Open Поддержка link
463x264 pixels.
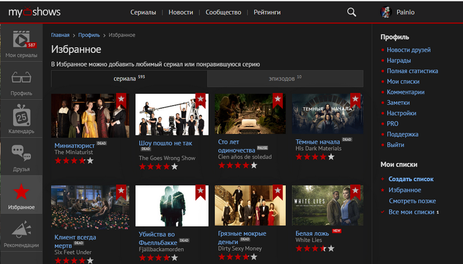[402, 134]
